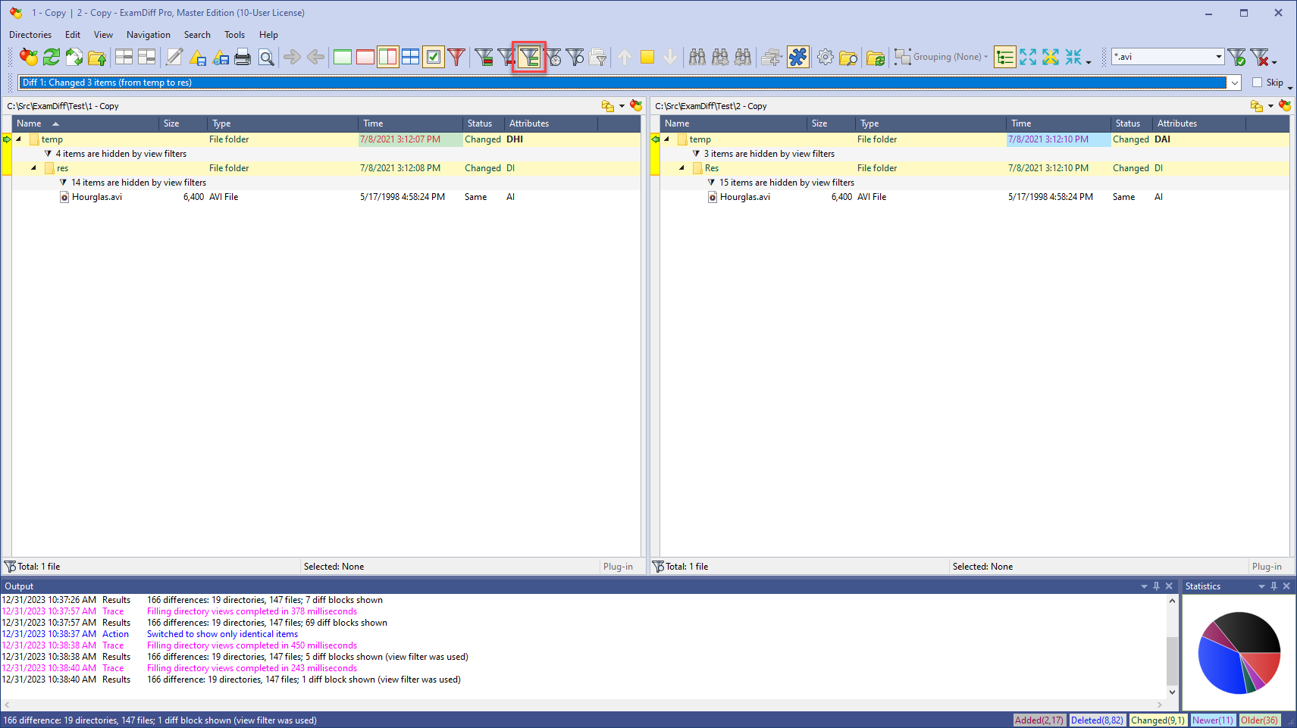Open the Grouping (None) dropdown
Image resolution: width=1297 pixels, height=728 pixels.
click(x=941, y=57)
